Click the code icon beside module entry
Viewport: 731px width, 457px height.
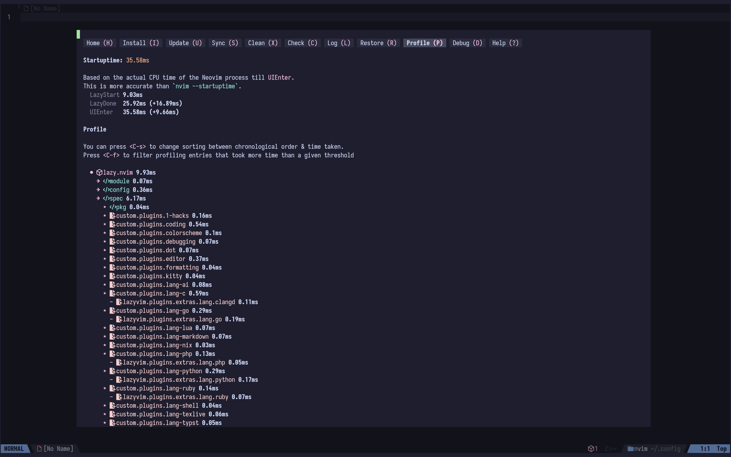[x=106, y=181]
